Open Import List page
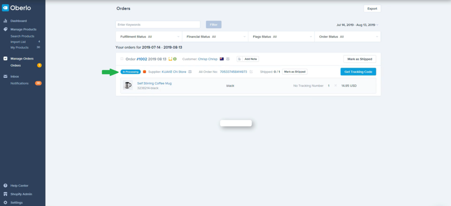The width and height of the screenshot is (451, 206). tap(18, 42)
